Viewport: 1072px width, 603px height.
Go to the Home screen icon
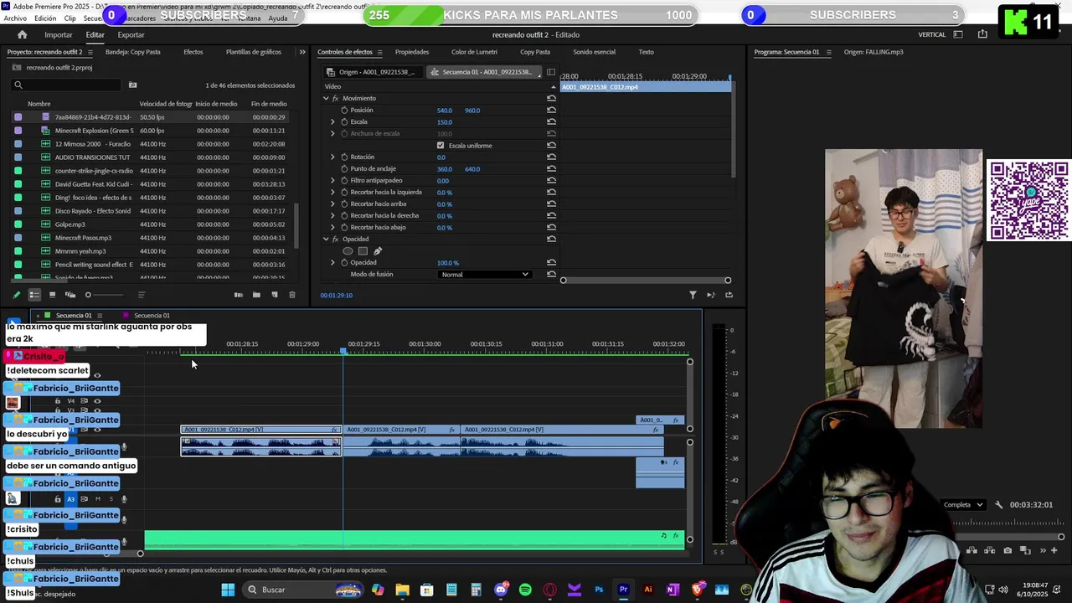tap(22, 34)
